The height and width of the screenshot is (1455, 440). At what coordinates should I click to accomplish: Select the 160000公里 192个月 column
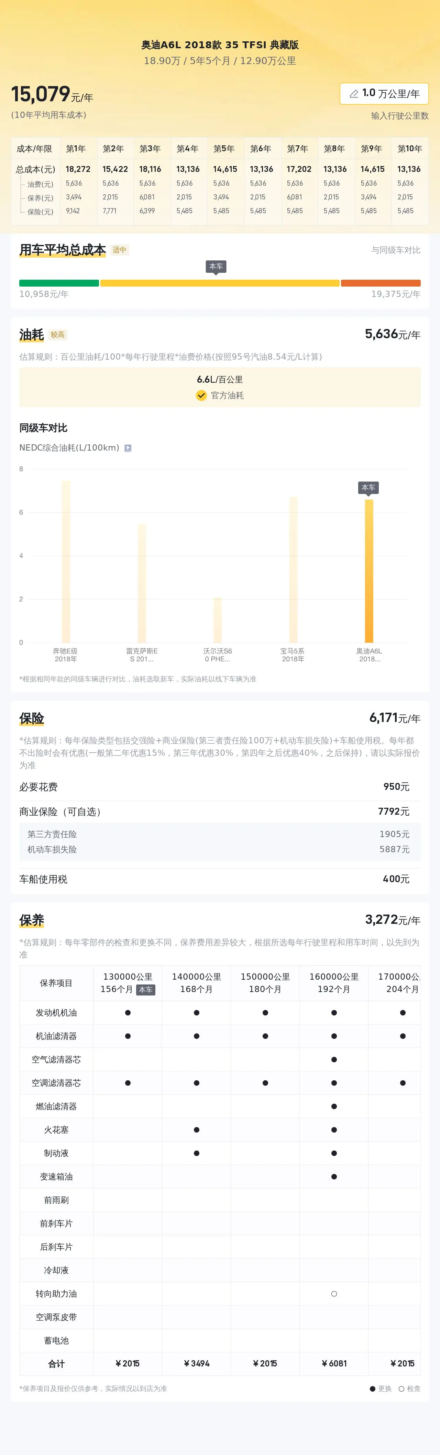334,983
